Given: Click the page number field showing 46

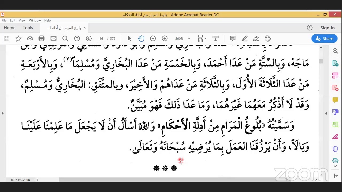Looking at the screenshot, I should [101, 39].
